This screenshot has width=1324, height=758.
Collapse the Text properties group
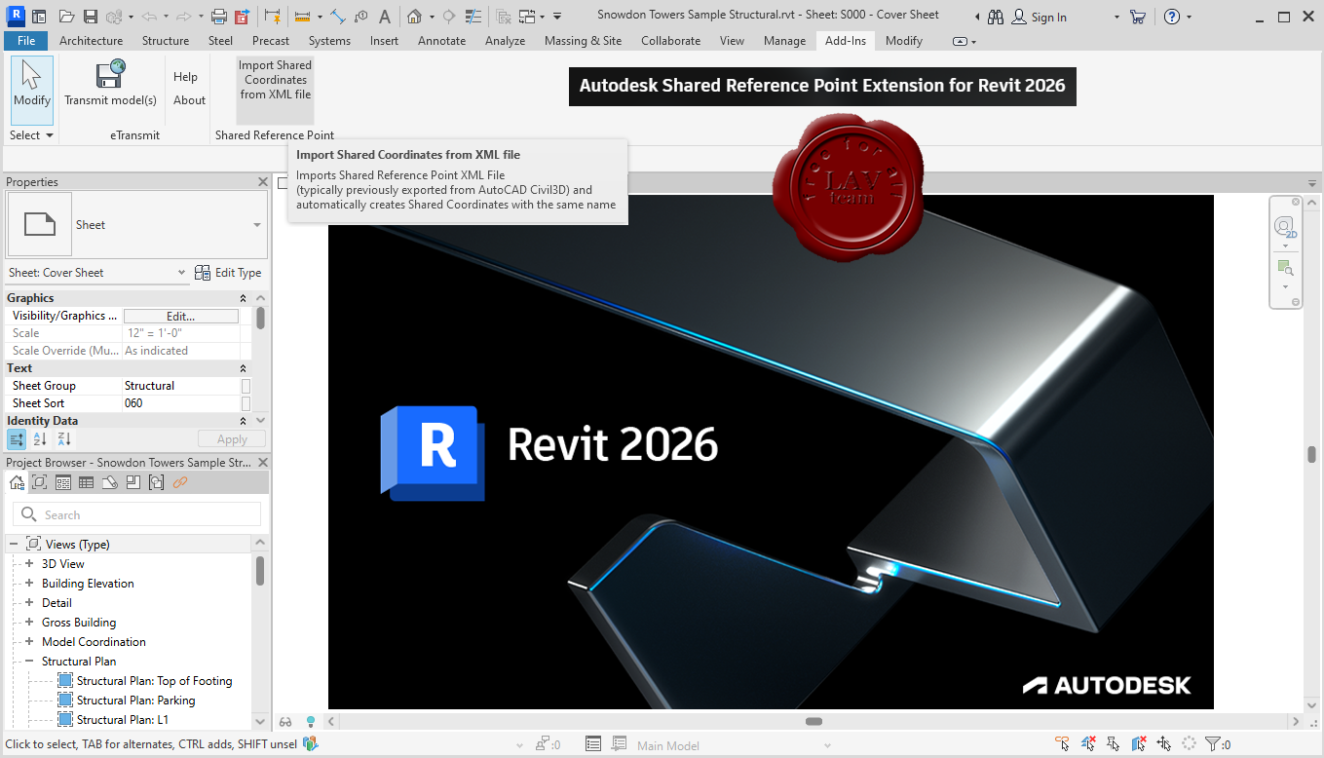pyautogui.click(x=244, y=368)
